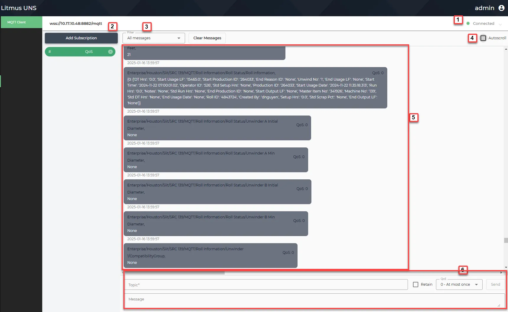Click the QoS: 0 label on Roll Information message
The height and width of the screenshot is (312, 508).
point(378,73)
